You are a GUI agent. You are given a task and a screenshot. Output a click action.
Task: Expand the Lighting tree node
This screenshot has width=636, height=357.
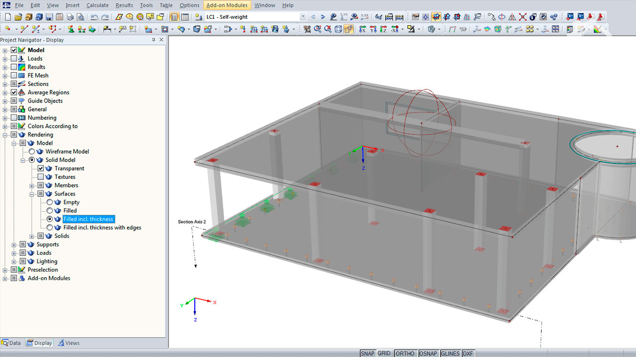14,261
